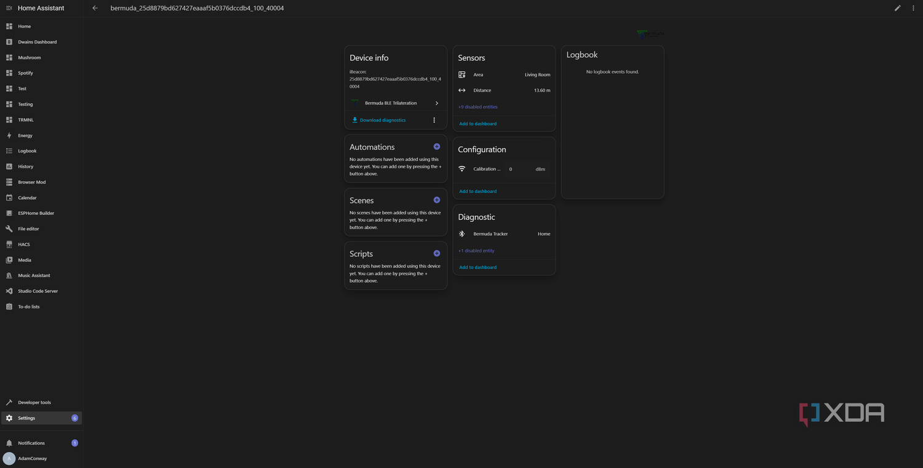Open Developer tools from the sidebar
This screenshot has height=468, width=923.
click(41, 402)
